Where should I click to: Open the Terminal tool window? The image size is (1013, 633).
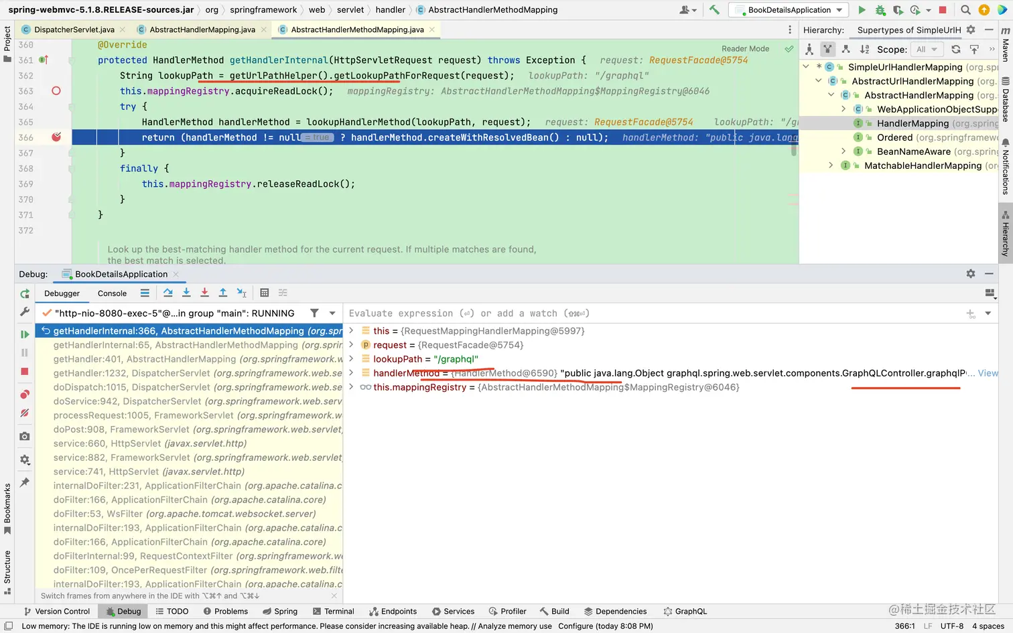click(x=333, y=611)
